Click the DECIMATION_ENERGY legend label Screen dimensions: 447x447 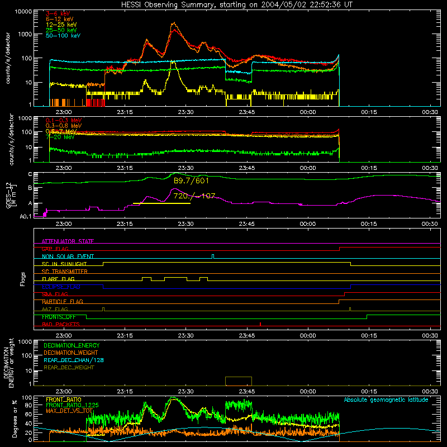(x=72, y=345)
